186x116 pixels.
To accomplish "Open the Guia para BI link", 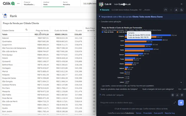I will [x=158, y=113].
